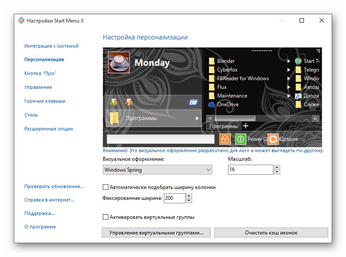Click the FBReader for Windows folder icon

tap(212, 78)
